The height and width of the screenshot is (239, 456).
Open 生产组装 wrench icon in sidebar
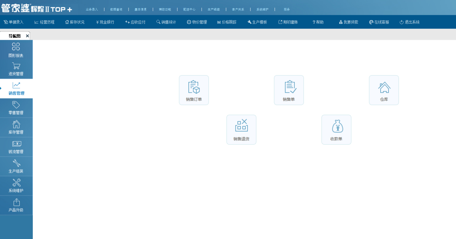[x=16, y=166]
